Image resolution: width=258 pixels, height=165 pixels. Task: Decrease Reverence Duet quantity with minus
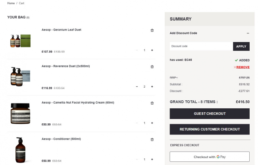(x=137, y=86)
